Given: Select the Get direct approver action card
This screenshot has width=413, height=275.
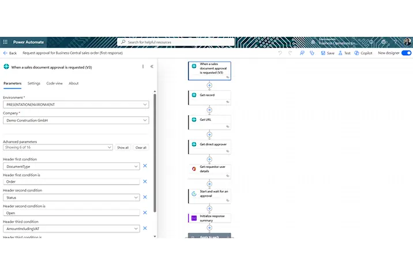Looking at the screenshot, I should tap(209, 147).
